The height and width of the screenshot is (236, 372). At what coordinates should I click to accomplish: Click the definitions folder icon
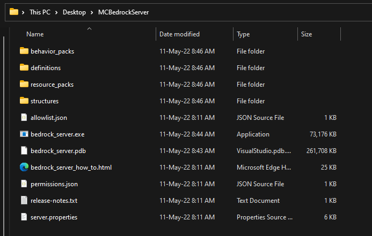24,67
